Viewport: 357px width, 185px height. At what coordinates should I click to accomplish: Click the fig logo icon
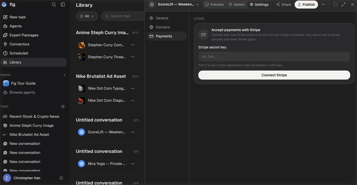[x=4, y=5]
